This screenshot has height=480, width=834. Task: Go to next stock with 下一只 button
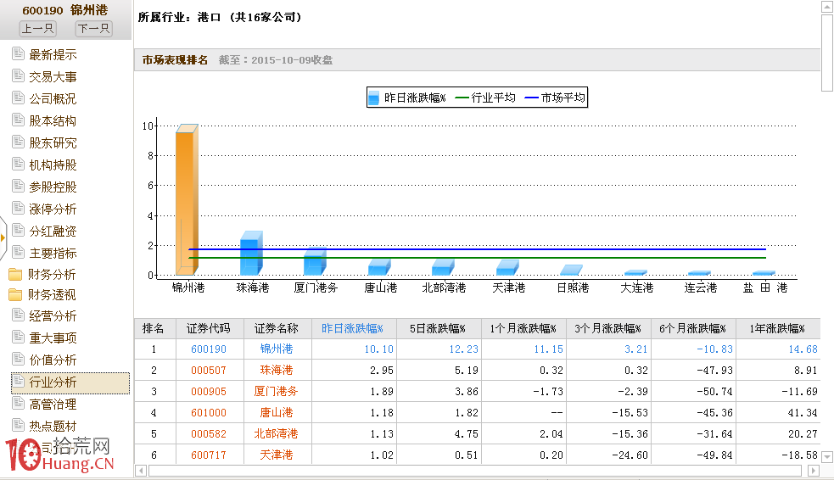93,28
